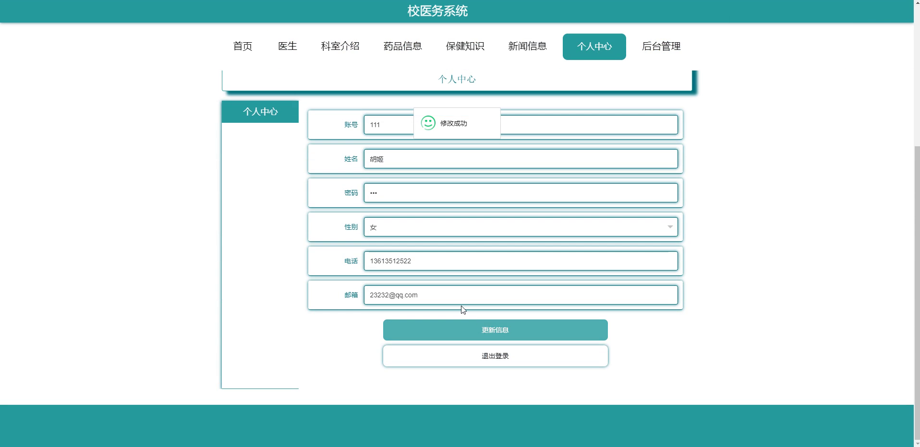The height and width of the screenshot is (447, 920).
Task: Click the 性别 dropdown arrow
Action: (670, 227)
